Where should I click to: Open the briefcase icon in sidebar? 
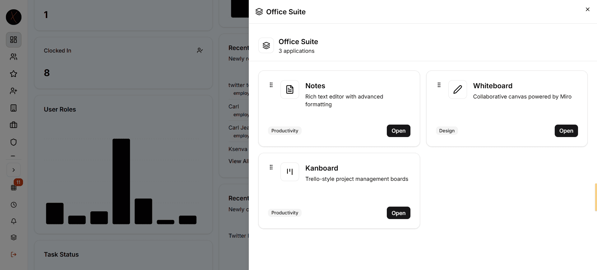click(x=14, y=125)
